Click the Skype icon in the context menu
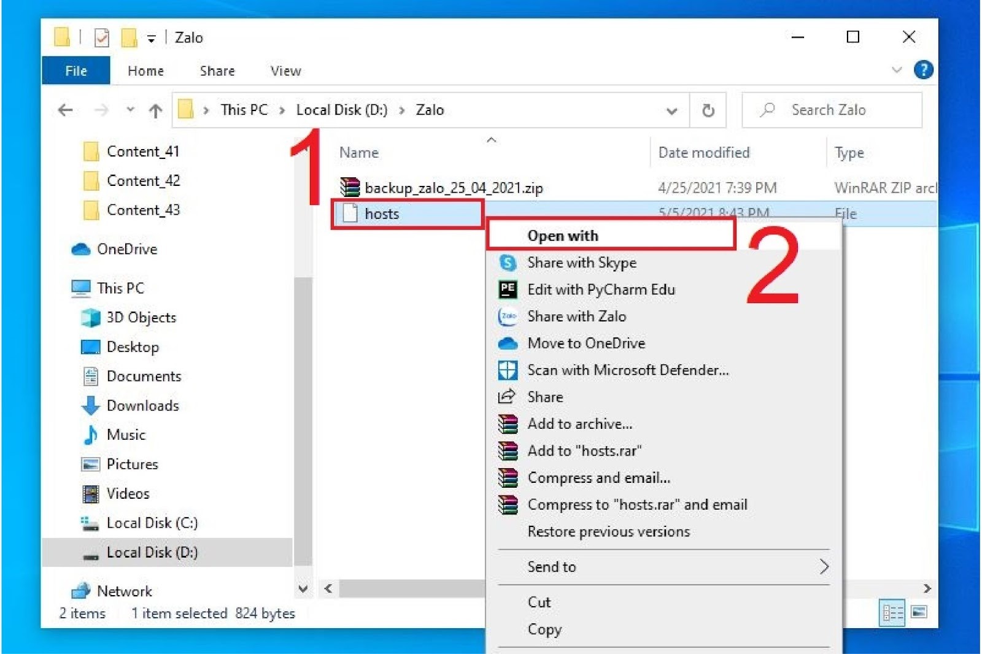 (508, 263)
